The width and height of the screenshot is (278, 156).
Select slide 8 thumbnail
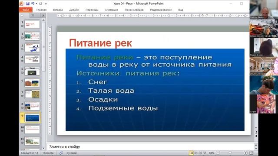[x=32, y=106]
